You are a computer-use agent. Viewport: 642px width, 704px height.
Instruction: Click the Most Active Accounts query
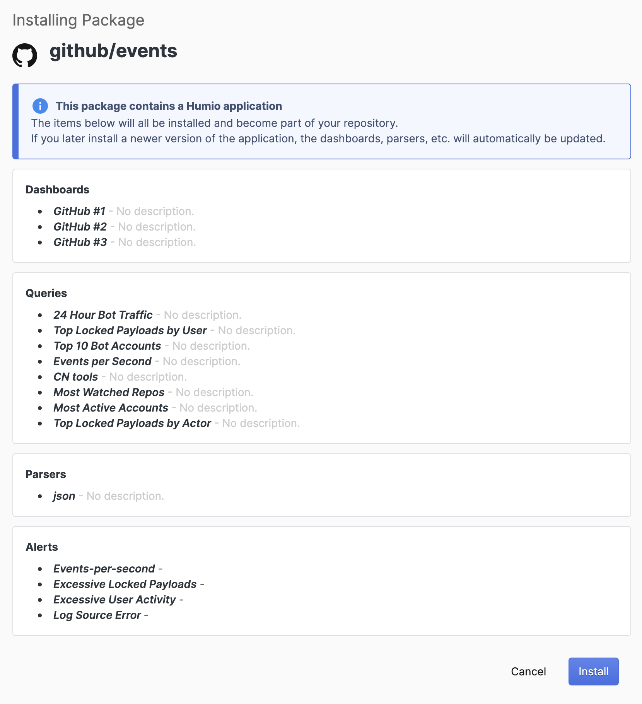coord(111,408)
